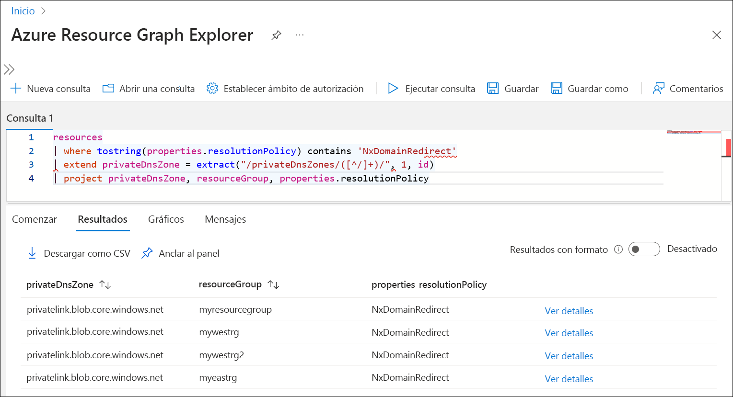Switch to the Comenzar tab
Screen dimensions: 733x397
click(35, 219)
